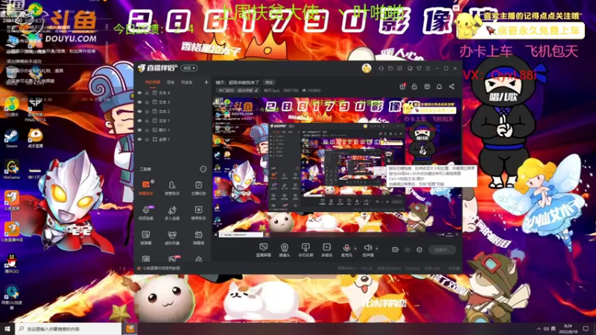This screenshot has width=596, height=335.
Task: Toggle preview eye icon beside settings gear
Action: click(408, 249)
